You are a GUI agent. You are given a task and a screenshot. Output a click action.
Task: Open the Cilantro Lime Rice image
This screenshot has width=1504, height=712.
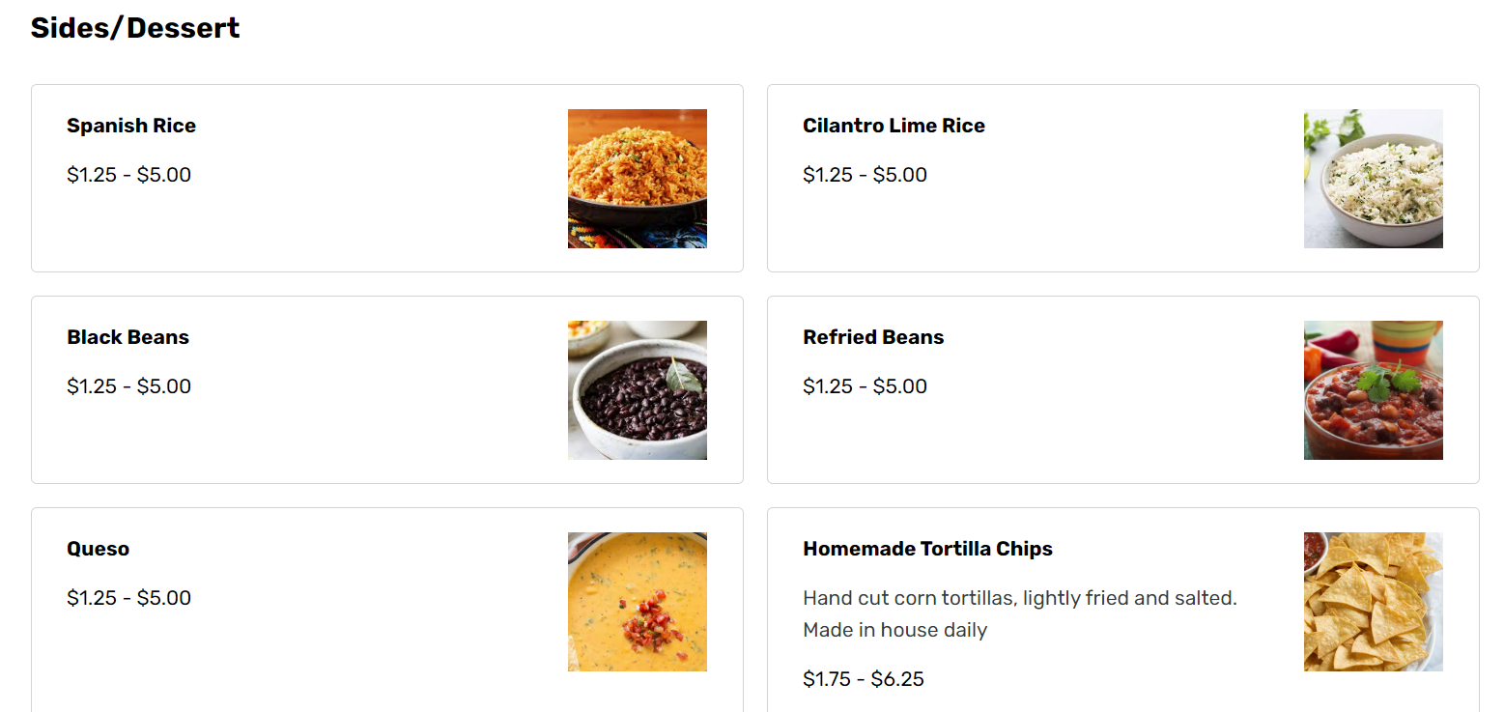[x=1373, y=179]
